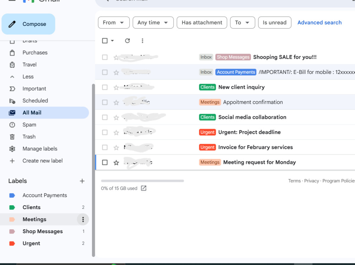Open the Social media collaboration email

pos(225,117)
